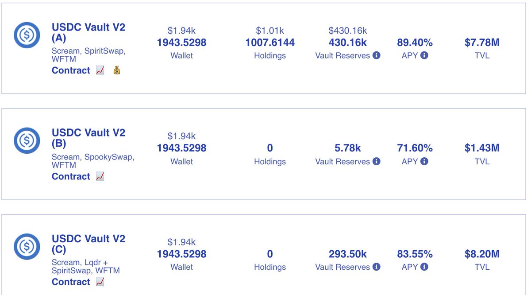The height and width of the screenshot is (295, 531).
Task: Click USDC coin icon for Vault V2 (A)
Action: pos(27,35)
